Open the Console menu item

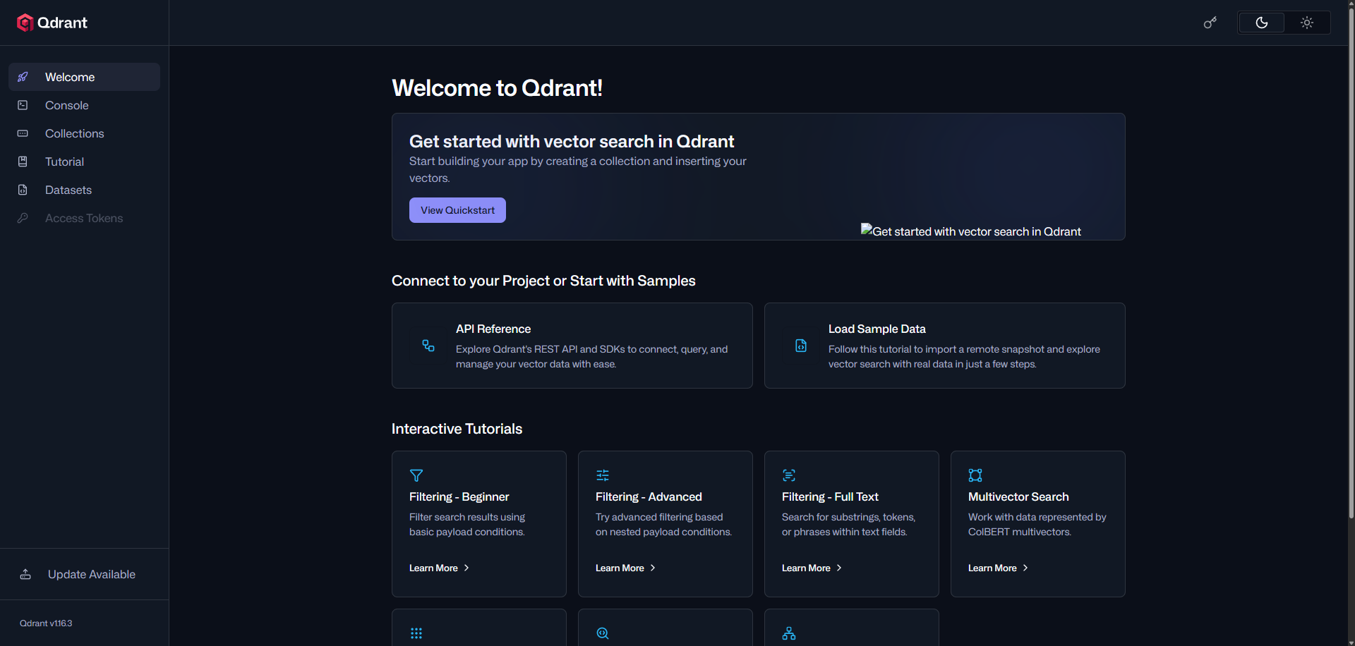[84, 105]
